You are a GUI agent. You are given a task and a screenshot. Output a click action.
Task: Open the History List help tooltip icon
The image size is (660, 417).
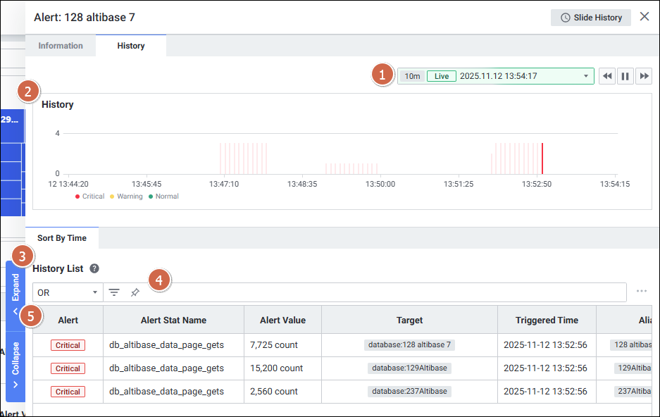pos(94,268)
